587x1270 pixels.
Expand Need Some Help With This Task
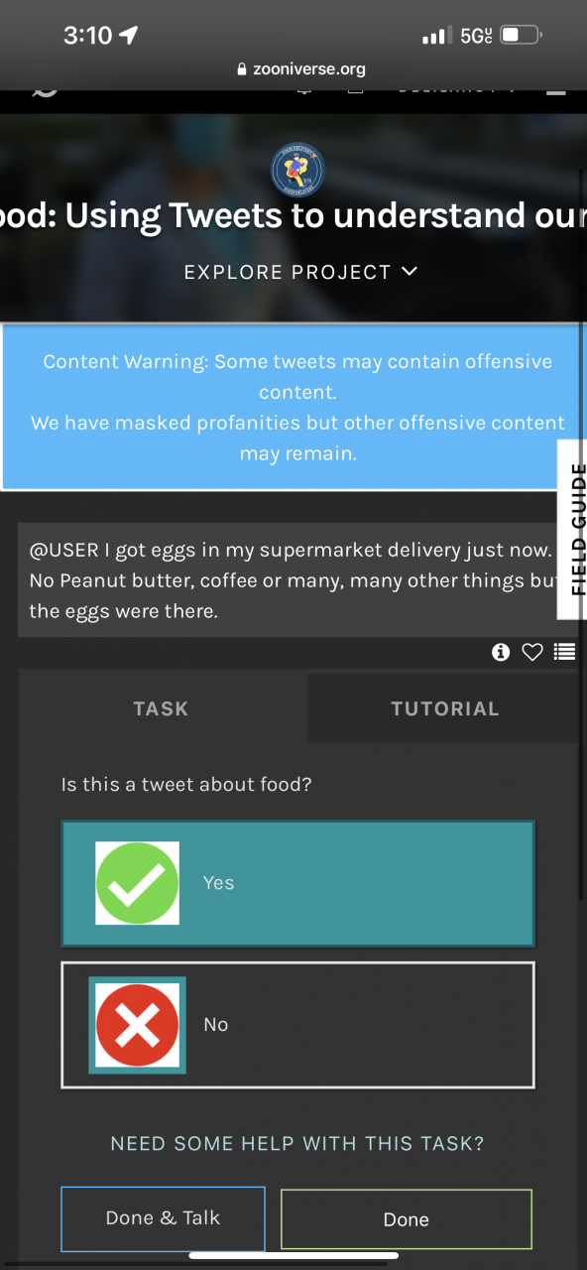tap(297, 1143)
